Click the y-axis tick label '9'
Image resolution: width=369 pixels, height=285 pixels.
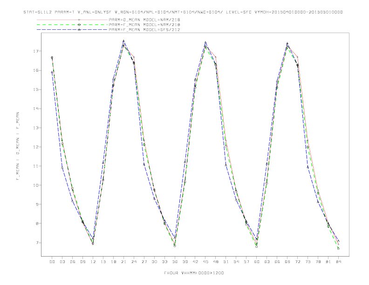point(37,204)
